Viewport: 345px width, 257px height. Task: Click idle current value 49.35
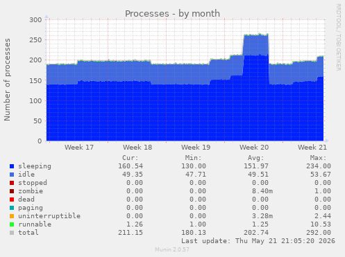[133, 175]
